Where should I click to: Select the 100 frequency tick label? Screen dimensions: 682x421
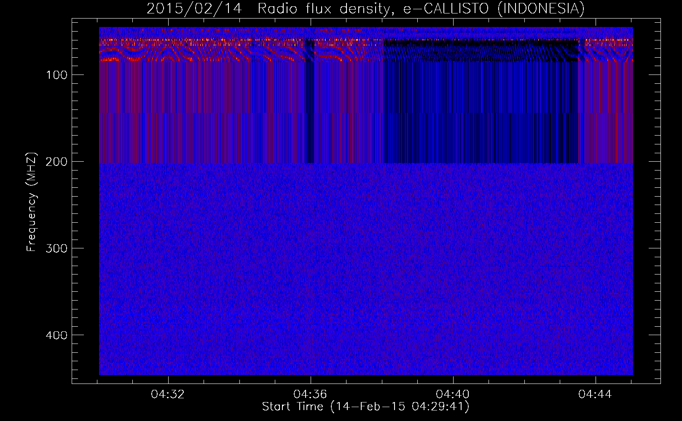point(56,75)
